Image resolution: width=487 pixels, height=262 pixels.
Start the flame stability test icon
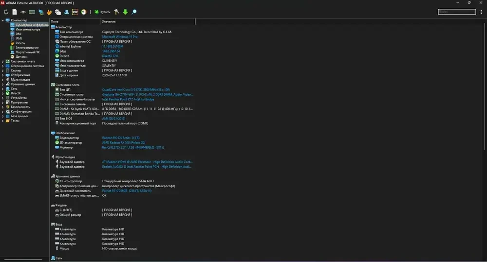pos(49,12)
